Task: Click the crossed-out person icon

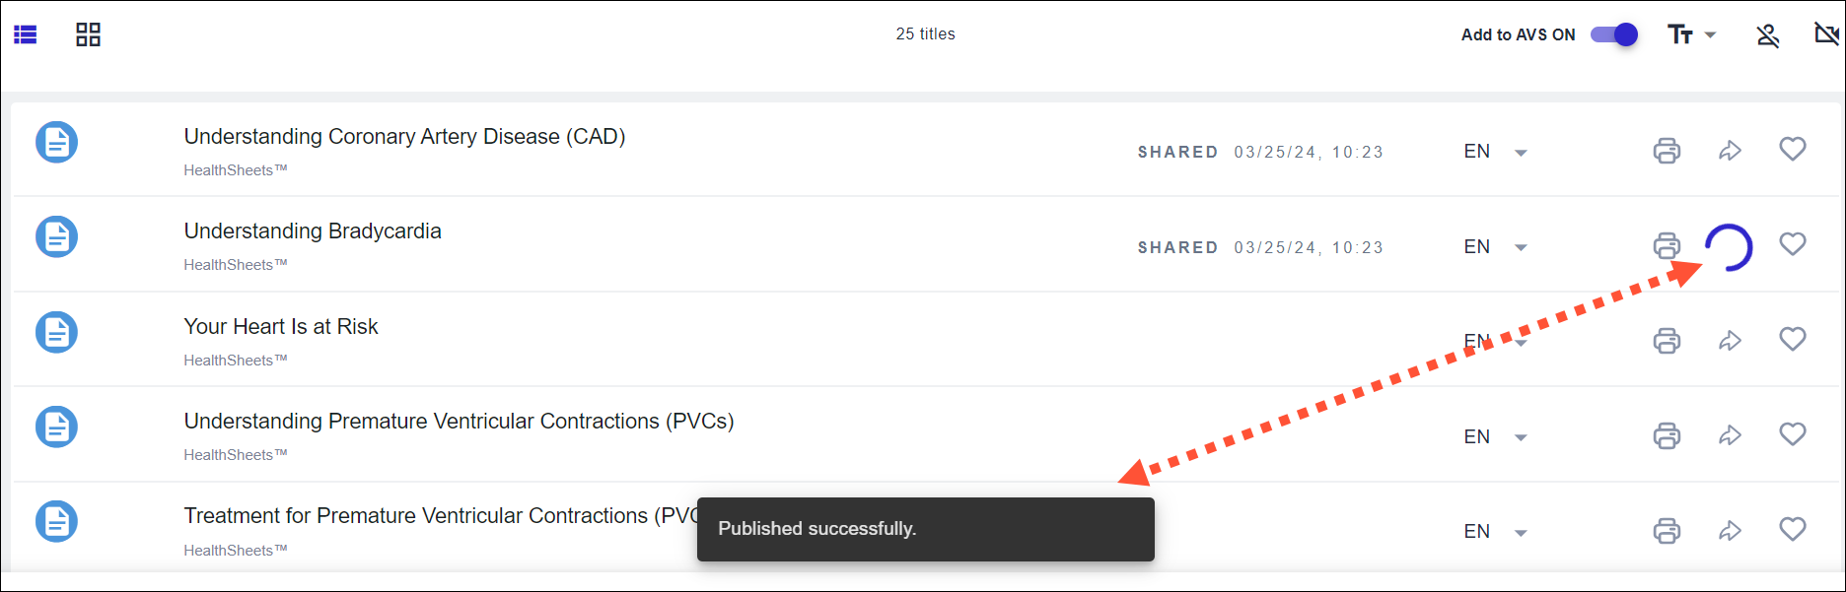Action: (x=1768, y=35)
